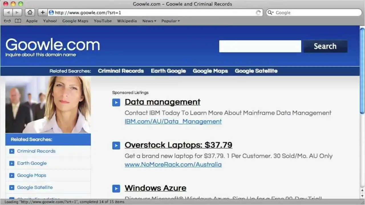Follow the IBM.com/AU/Data_Management link

coord(173,122)
